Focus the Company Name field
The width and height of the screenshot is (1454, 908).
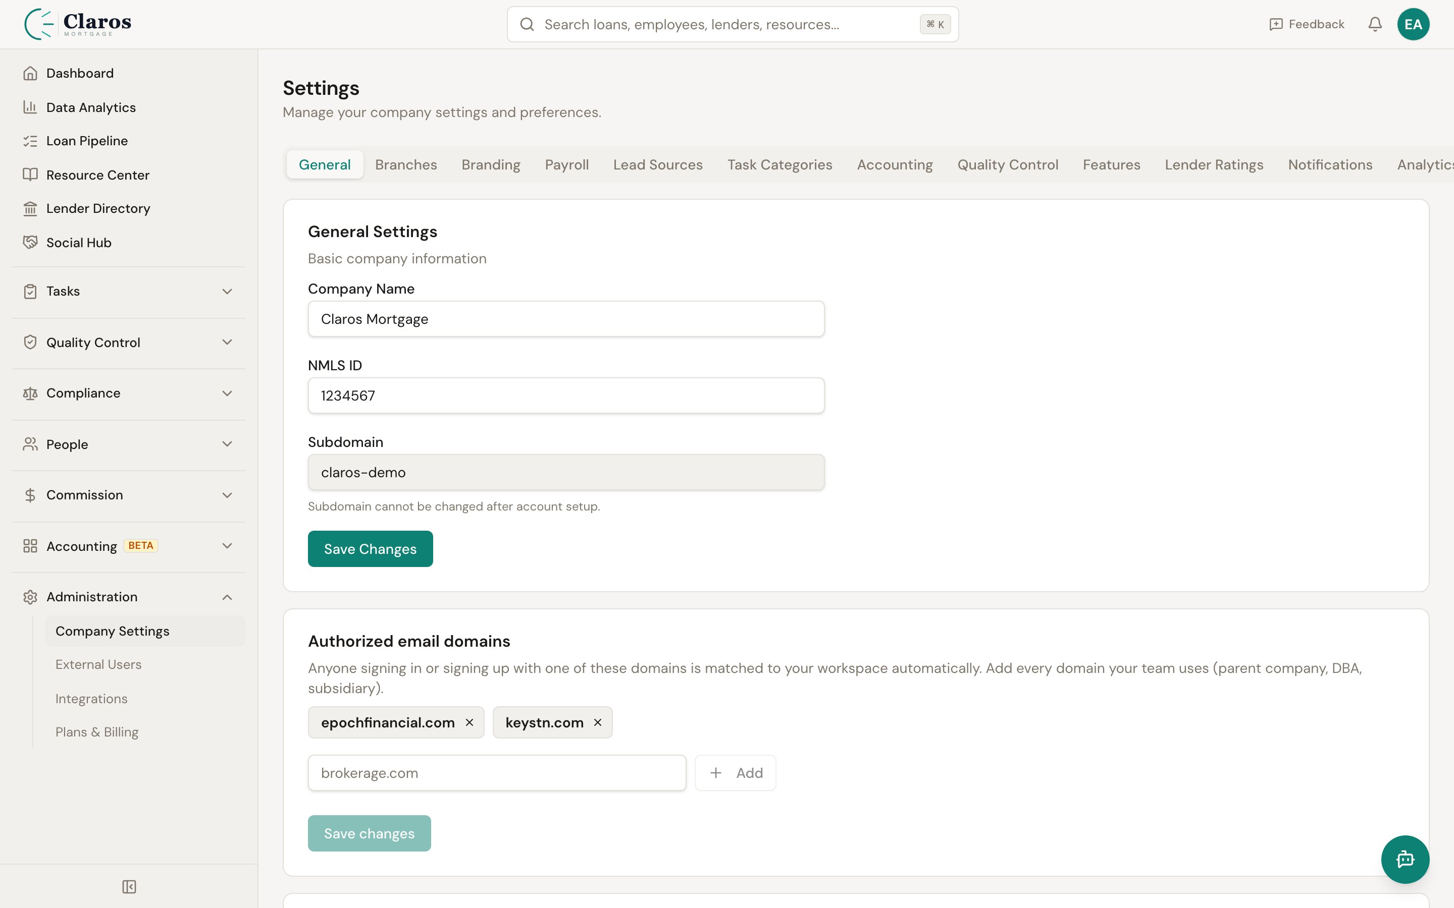[566, 319]
